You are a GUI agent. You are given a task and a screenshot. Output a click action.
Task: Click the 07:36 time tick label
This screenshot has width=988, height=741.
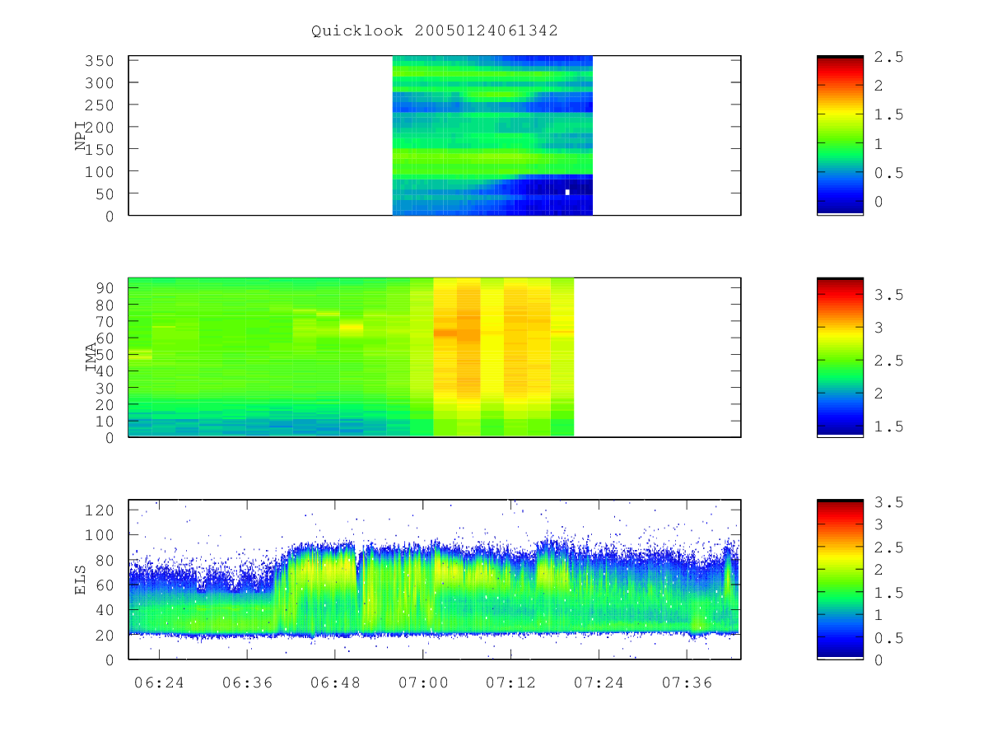pos(687,682)
